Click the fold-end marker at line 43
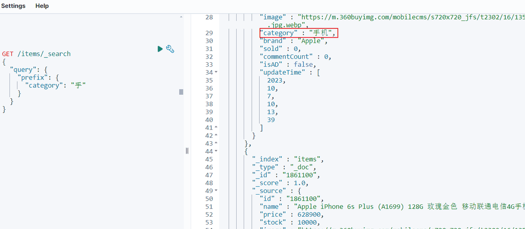The height and width of the screenshot is (229, 525). click(216, 144)
